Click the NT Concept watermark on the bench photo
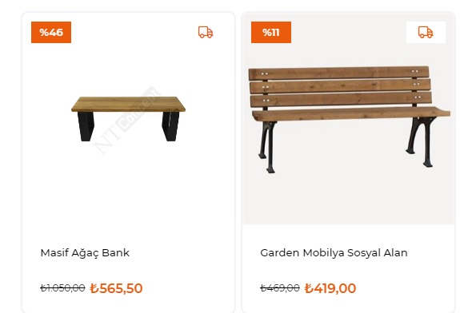This screenshot has height=313, width=460. (126, 121)
